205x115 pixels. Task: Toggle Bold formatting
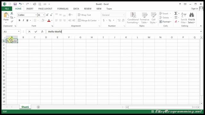pos(20,20)
